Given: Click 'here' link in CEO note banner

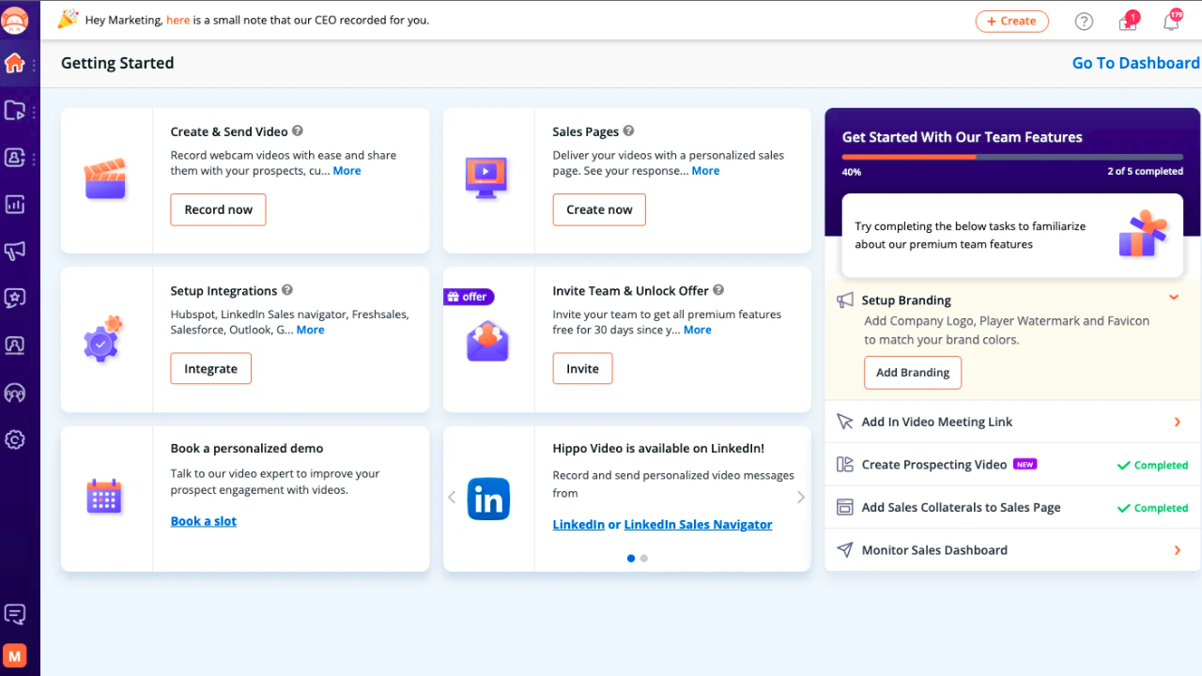Looking at the screenshot, I should click(x=177, y=20).
